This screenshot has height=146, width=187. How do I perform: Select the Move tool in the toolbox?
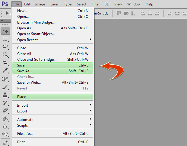pyautogui.click(x=5, y=31)
